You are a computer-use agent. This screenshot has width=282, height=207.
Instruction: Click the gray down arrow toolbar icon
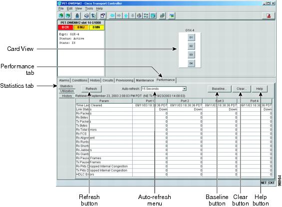click(x=133, y=16)
